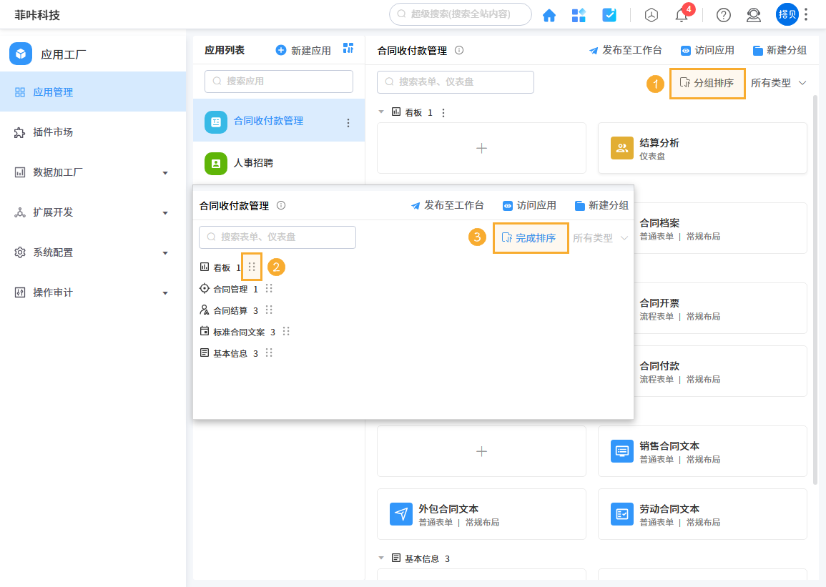Expand the 系统配置 sidebar section
The image size is (826, 587).
click(x=165, y=252)
